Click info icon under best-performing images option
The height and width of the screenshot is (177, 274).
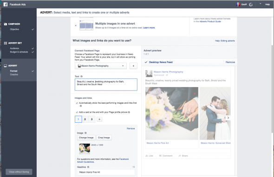[81, 106]
